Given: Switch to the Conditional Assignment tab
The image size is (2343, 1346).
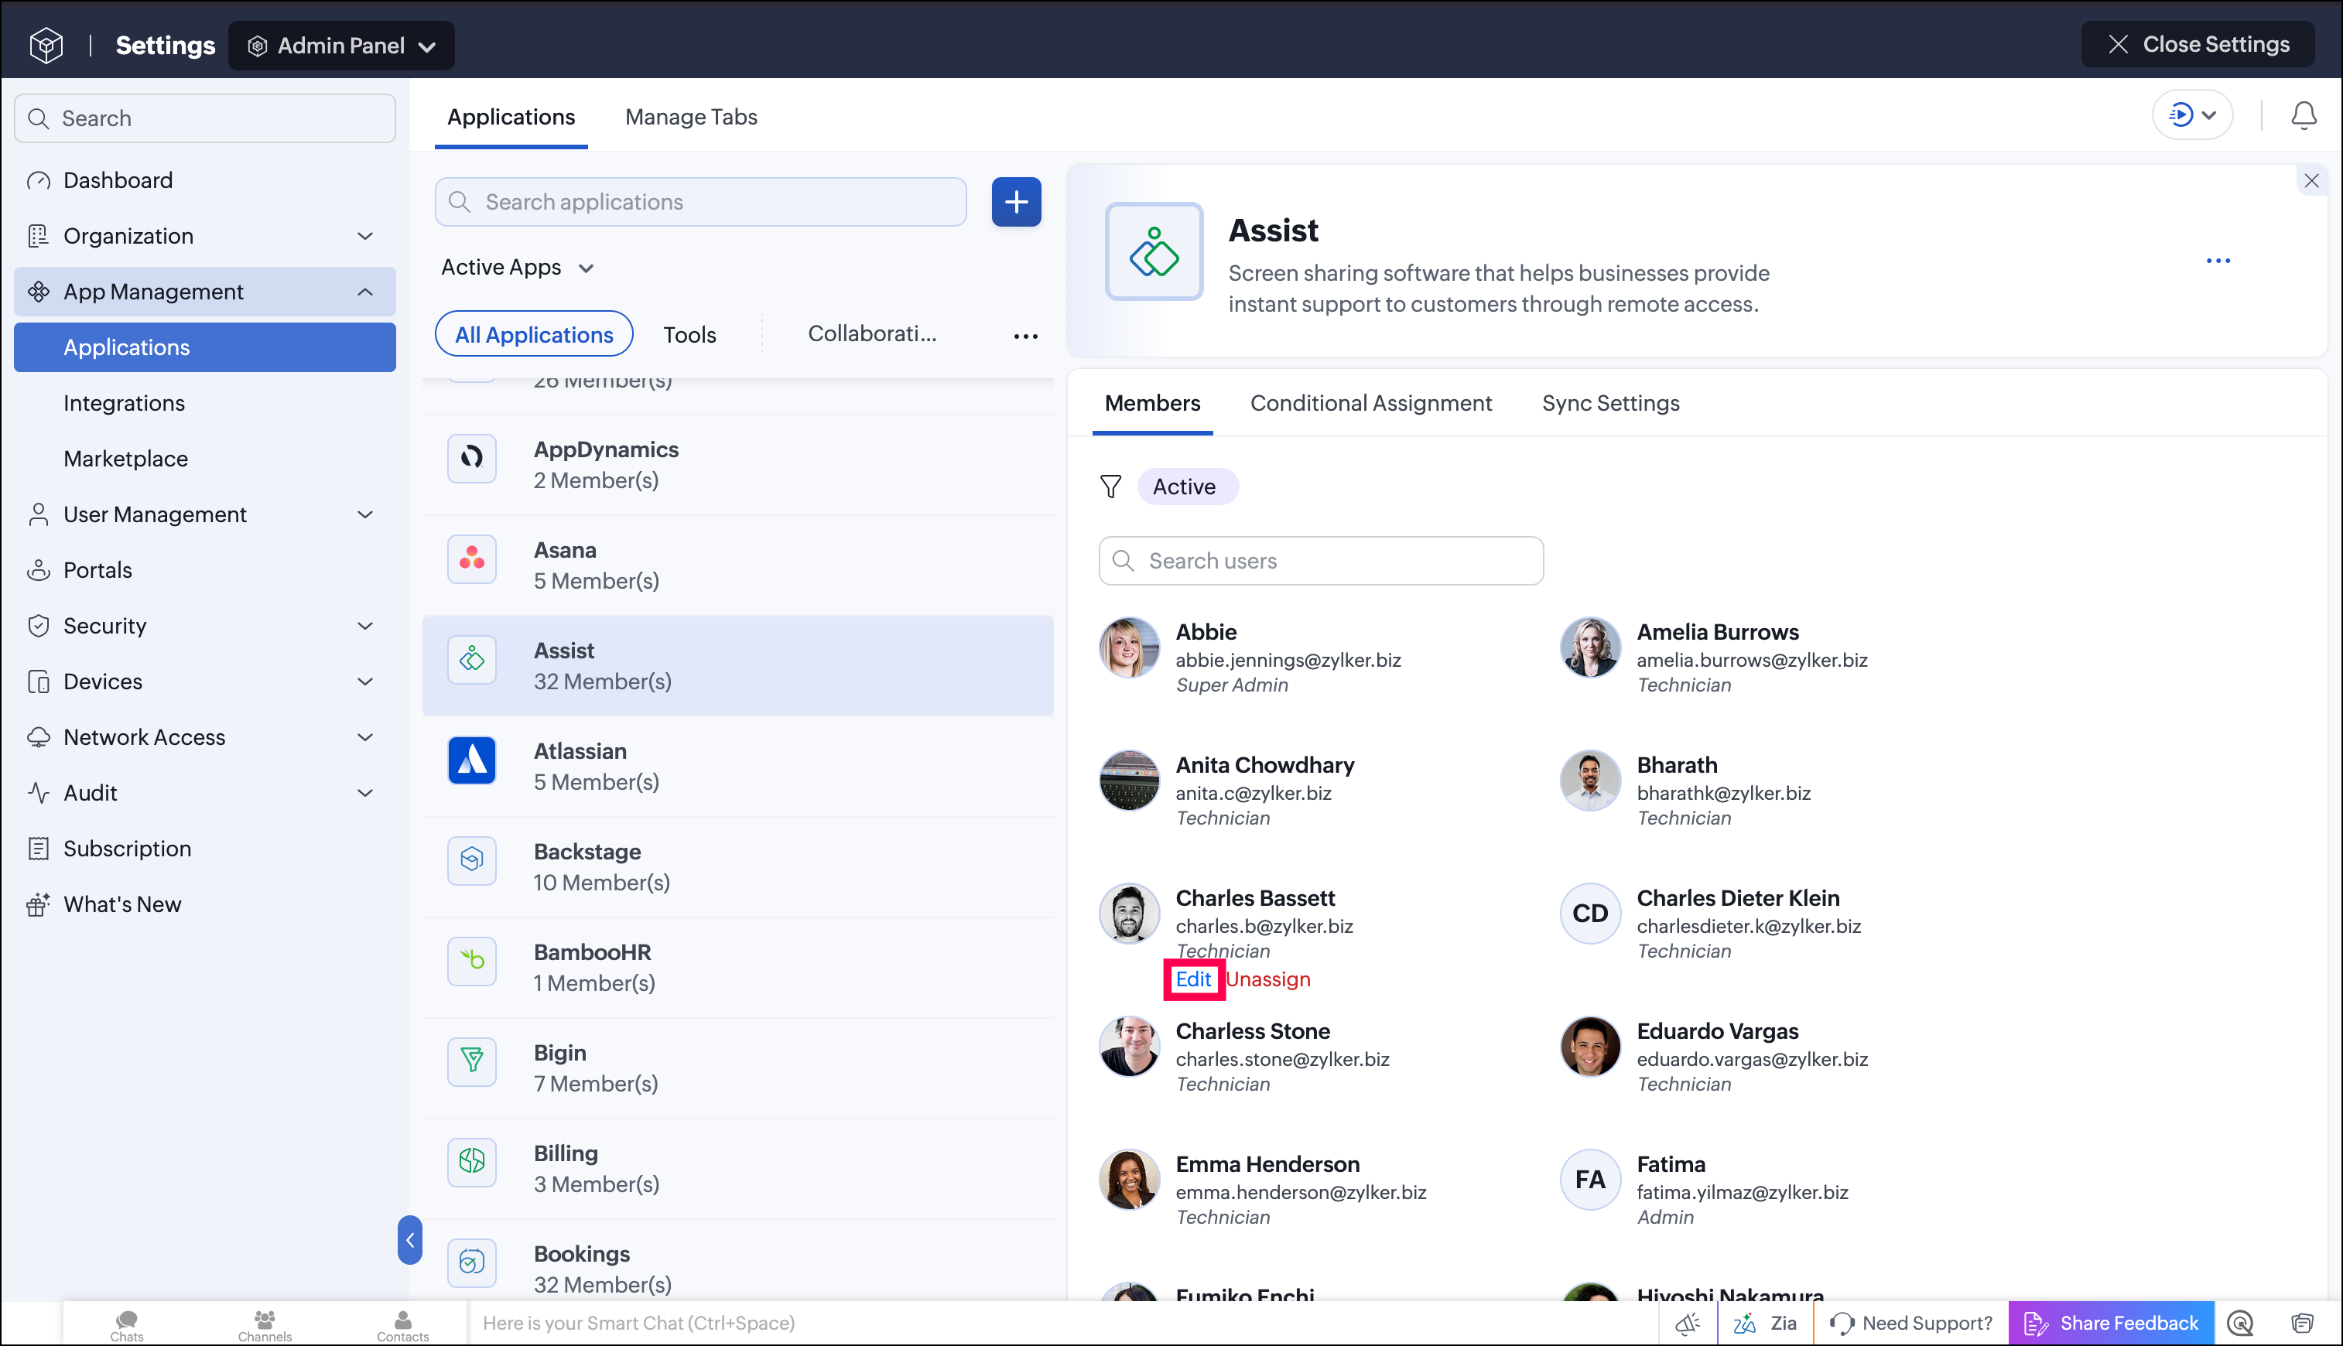Looking at the screenshot, I should [1370, 404].
